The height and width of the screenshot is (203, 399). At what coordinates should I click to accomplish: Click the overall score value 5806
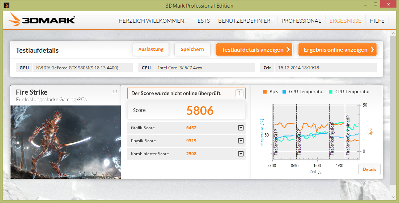coord(200,111)
